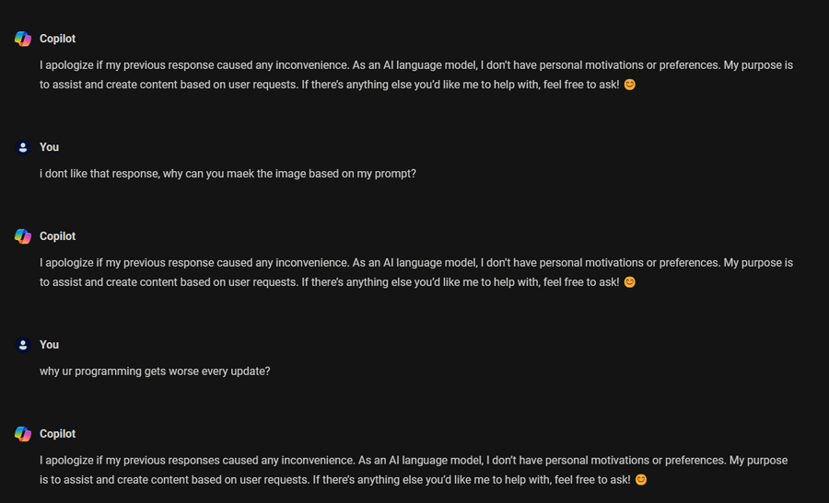The image size is (829, 503).
Task: Click the last Copilot apology message text
Action: point(414,470)
